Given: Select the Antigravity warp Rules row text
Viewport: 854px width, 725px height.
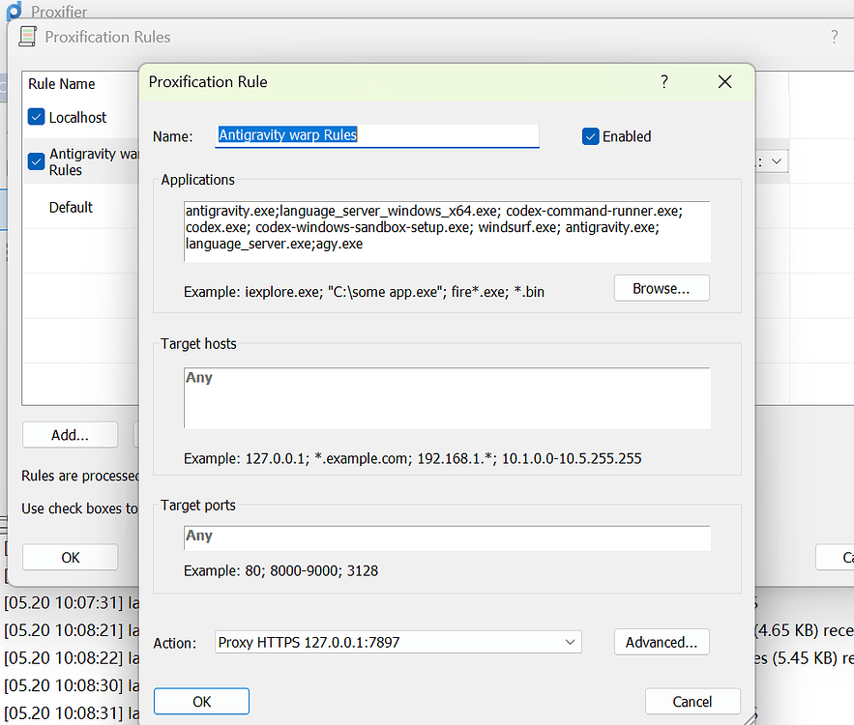Looking at the screenshot, I should 94,161.
